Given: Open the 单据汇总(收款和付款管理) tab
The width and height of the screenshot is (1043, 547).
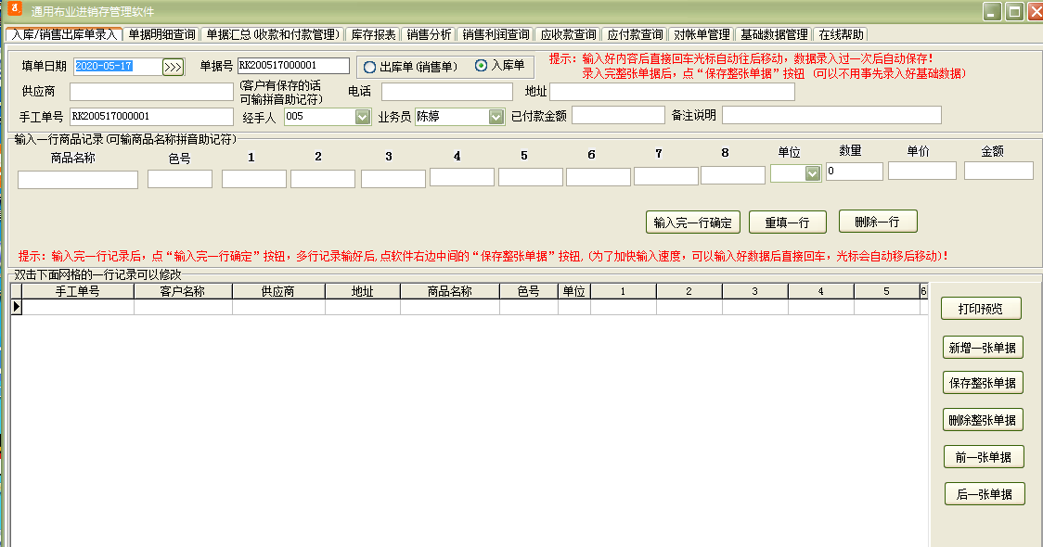Looking at the screenshot, I should (273, 34).
